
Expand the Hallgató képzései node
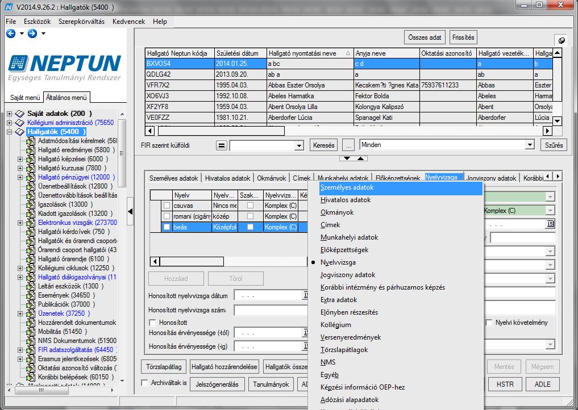[x=20, y=159]
